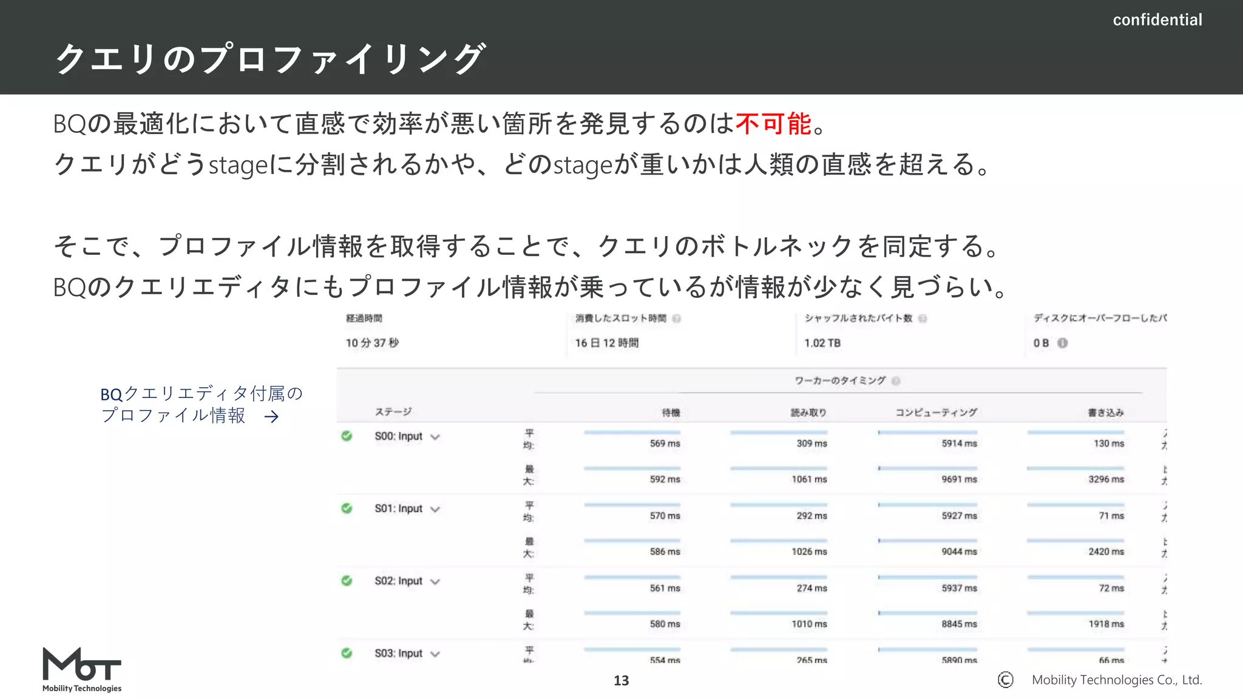Click the クエリのプロファイリング slide title
The image size is (1243, 699).
tap(271, 58)
